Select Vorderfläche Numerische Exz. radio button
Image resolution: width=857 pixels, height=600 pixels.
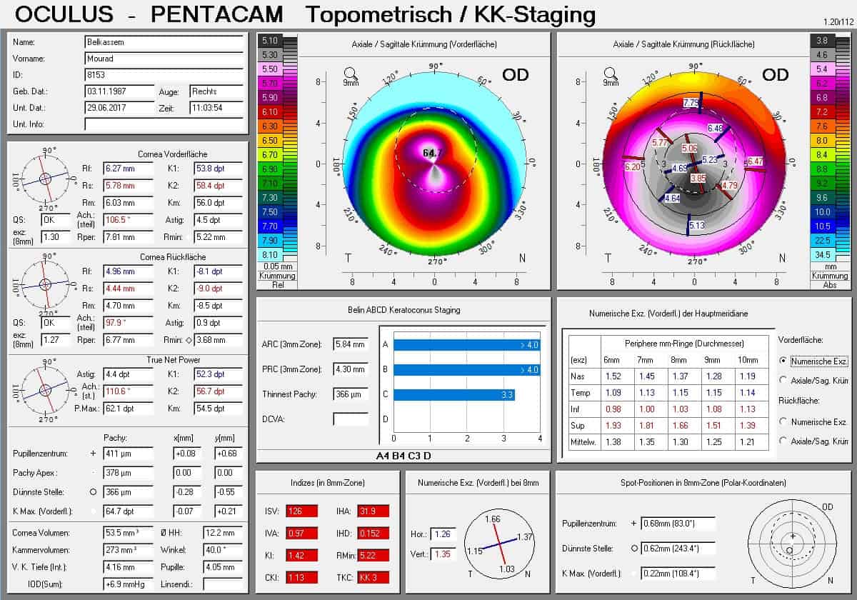coord(784,361)
